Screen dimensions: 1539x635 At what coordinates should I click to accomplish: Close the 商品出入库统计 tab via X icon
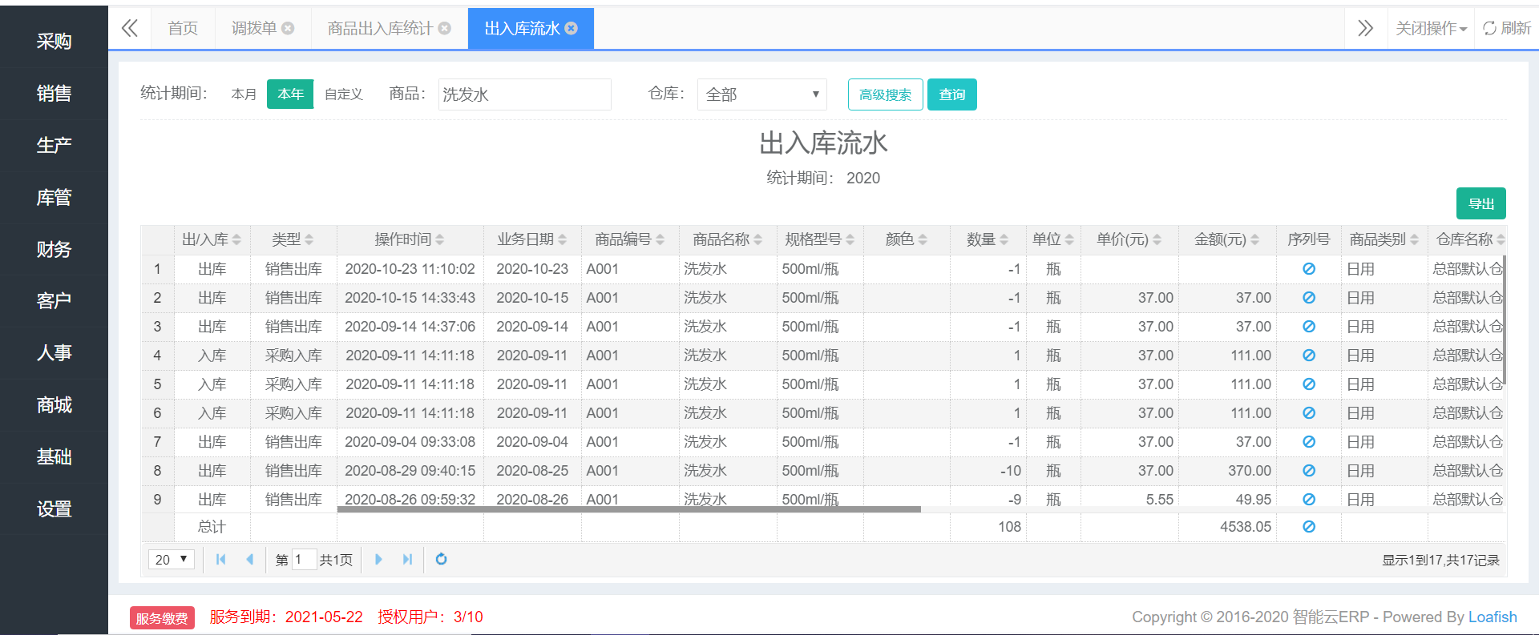444,28
